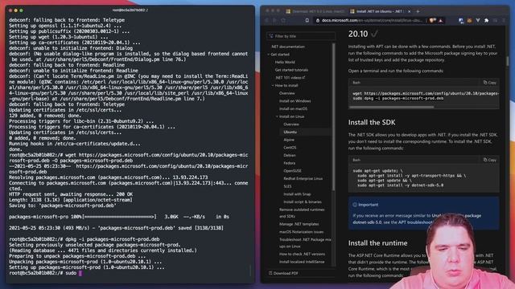Click the Download PDF icon in sidebar
515x289 pixels.
click(270, 273)
